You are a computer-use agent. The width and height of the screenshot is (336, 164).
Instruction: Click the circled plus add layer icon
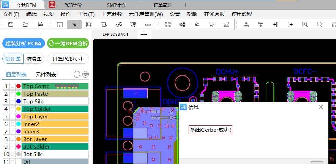77,74
